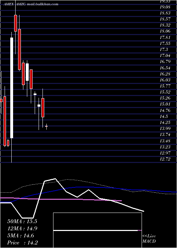Click the '50MA : 15.5' readout

click(x=22, y=221)
